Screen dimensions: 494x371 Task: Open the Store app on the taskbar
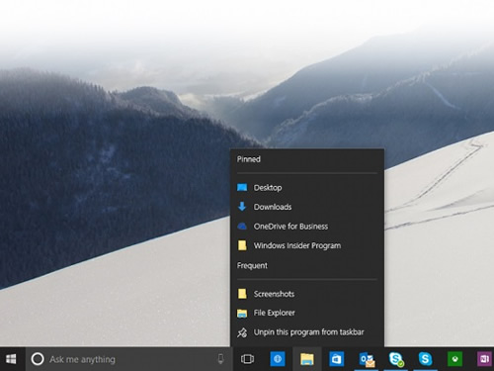(337, 359)
